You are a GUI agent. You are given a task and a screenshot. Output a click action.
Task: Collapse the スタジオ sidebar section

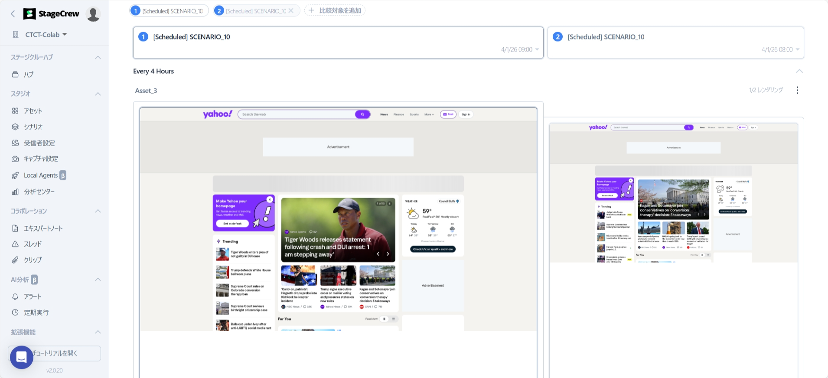pyautogui.click(x=98, y=94)
